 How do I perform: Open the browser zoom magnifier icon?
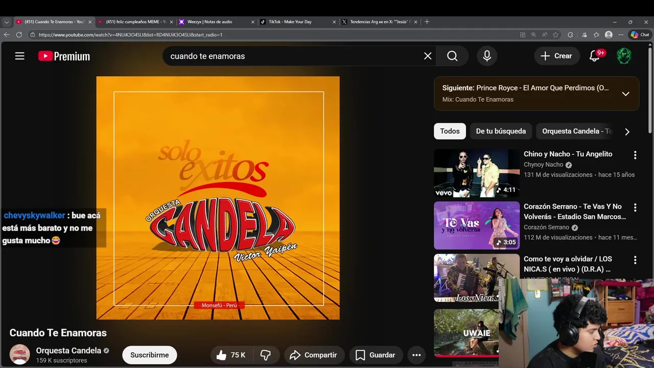(533, 35)
